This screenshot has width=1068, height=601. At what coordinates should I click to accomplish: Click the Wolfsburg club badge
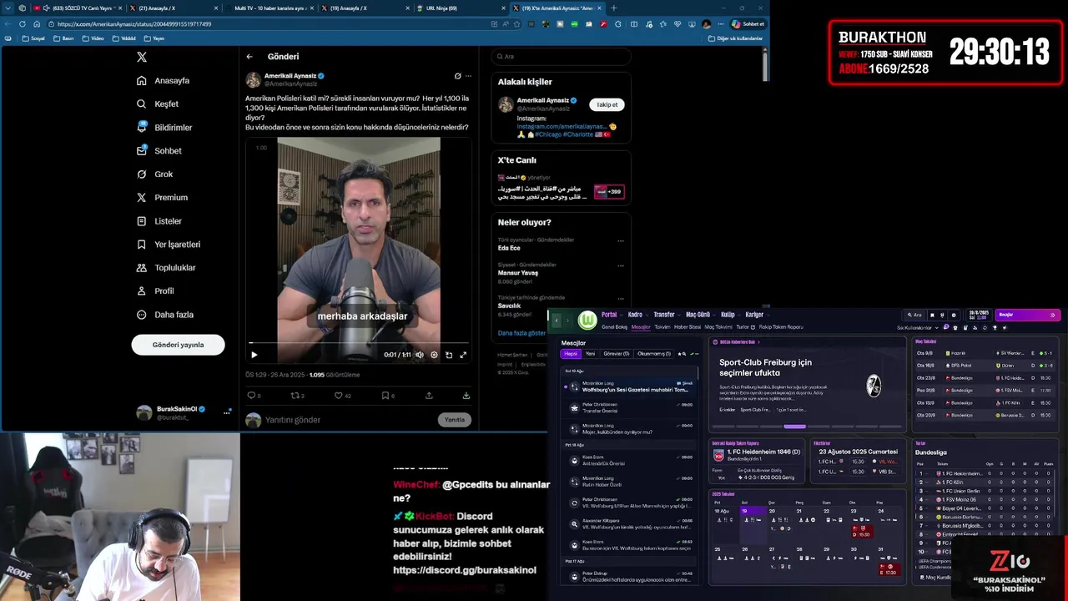point(587,320)
